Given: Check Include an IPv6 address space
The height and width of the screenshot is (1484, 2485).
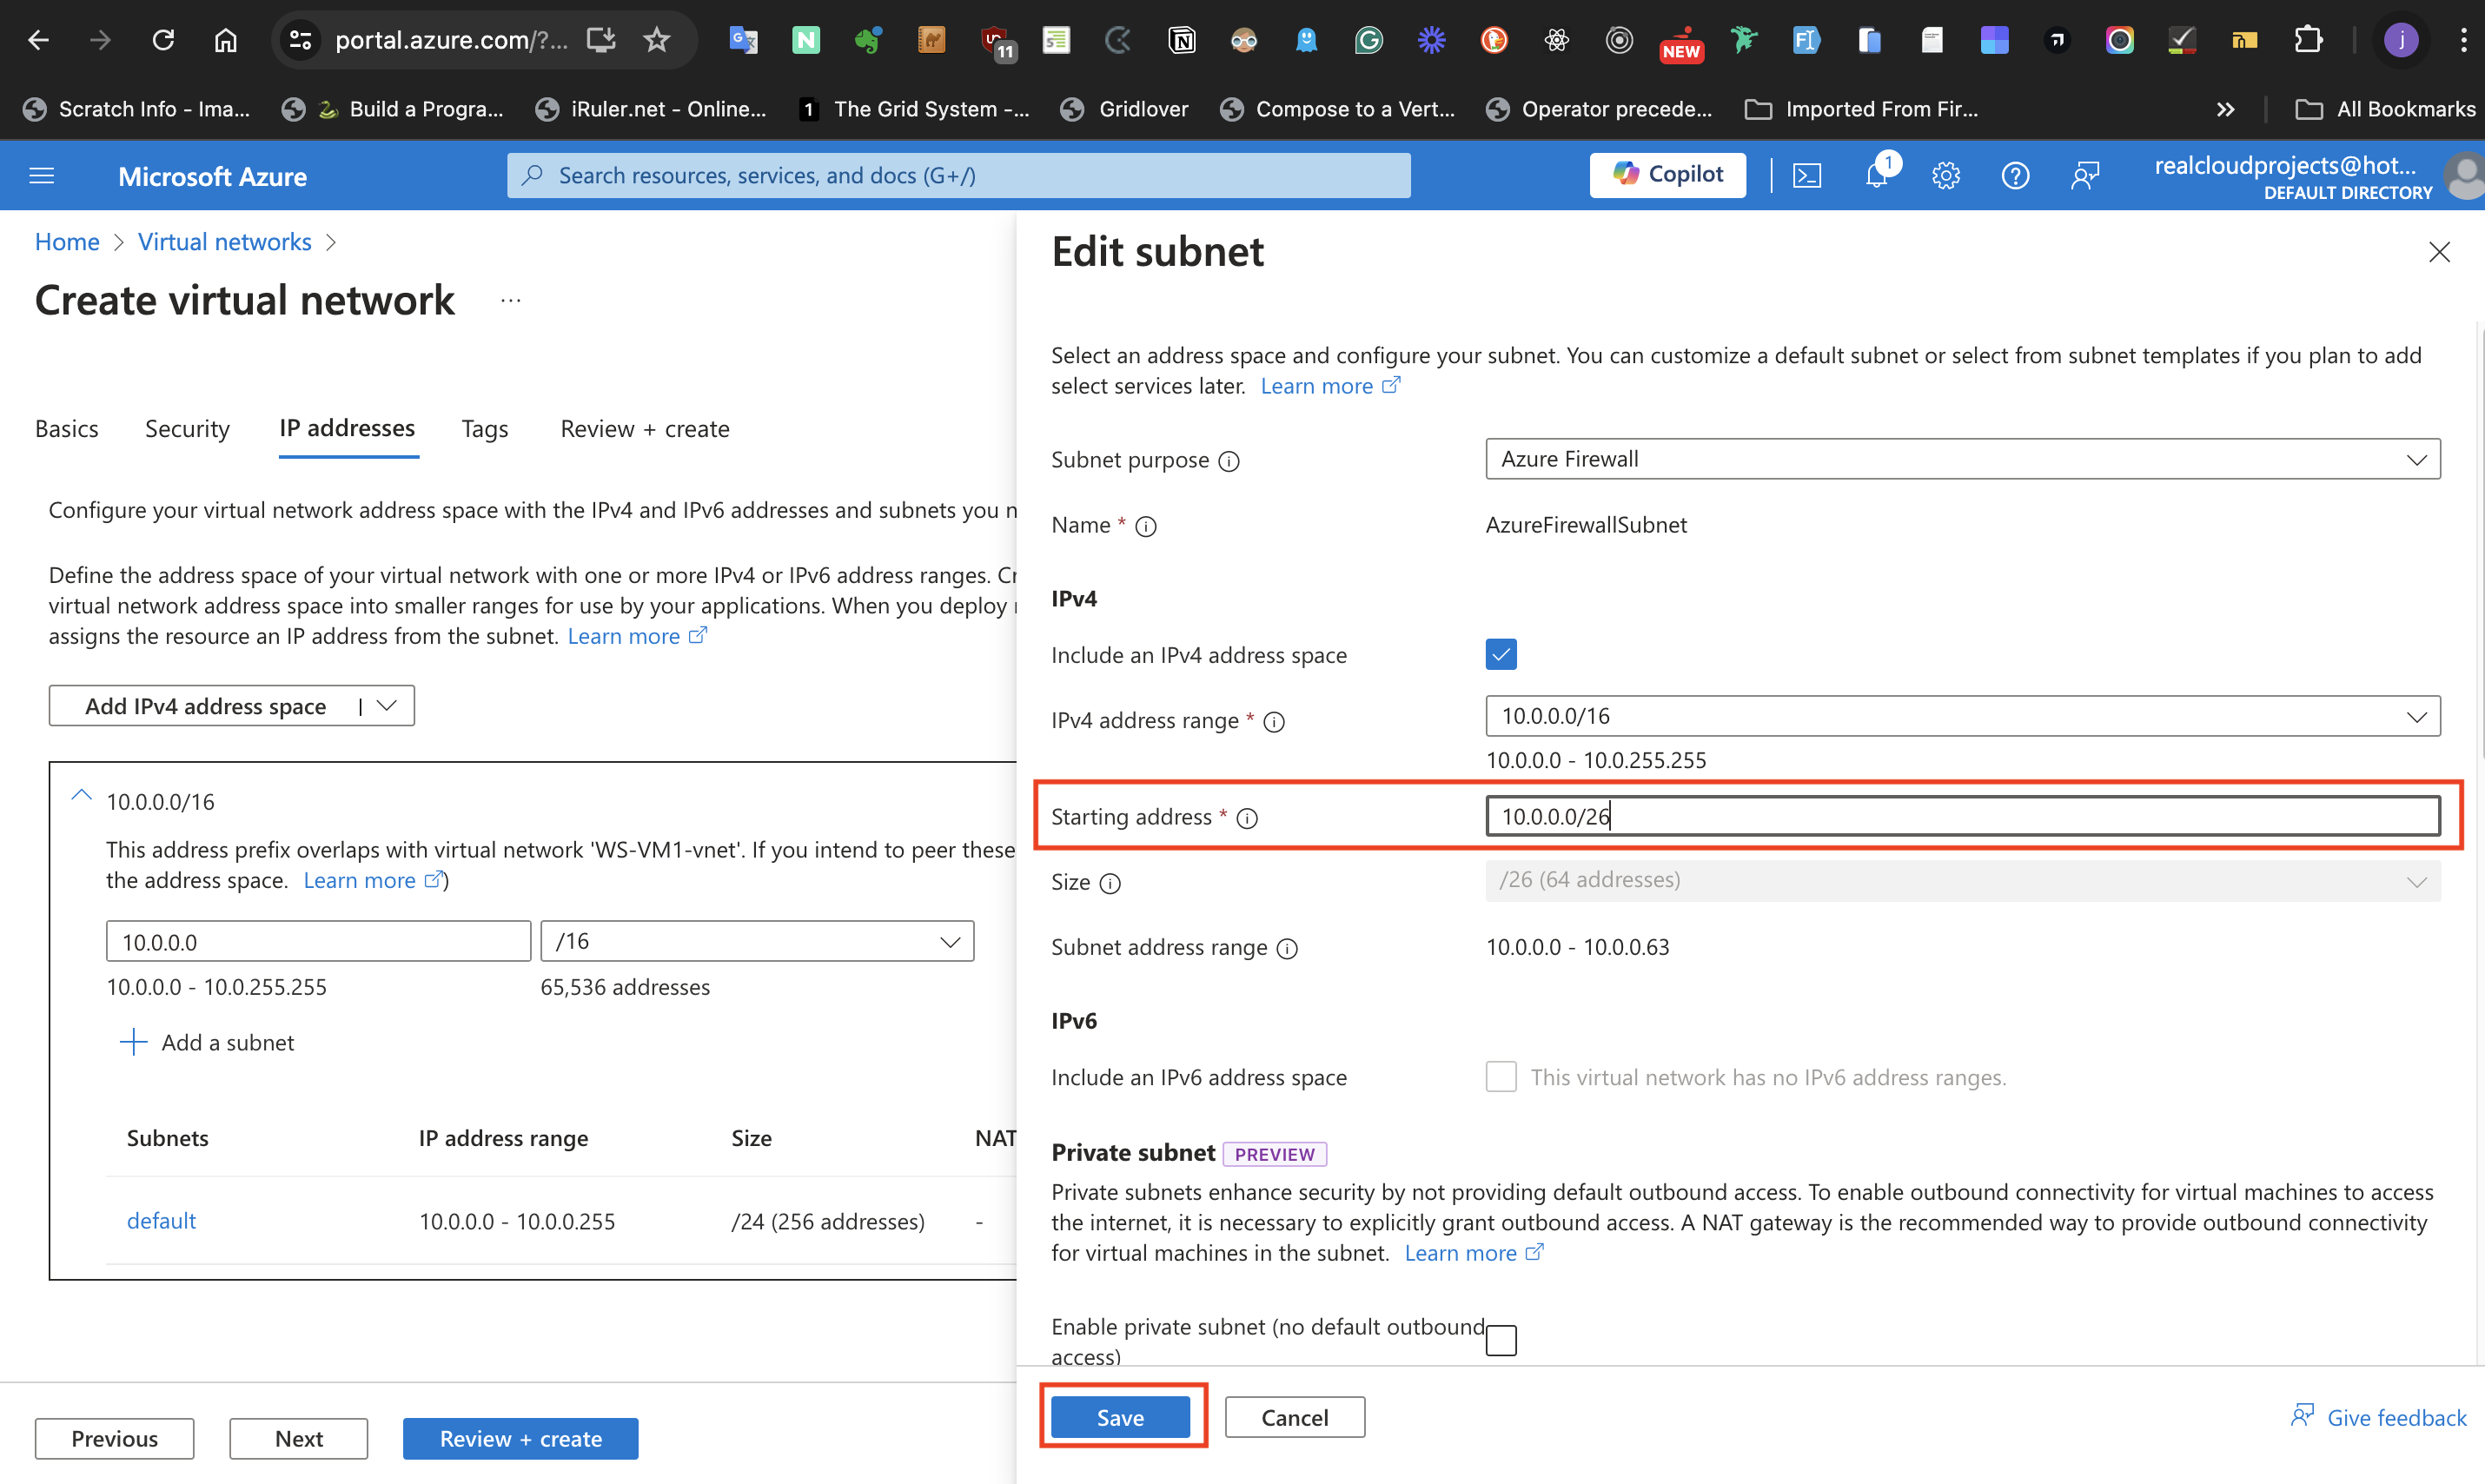Looking at the screenshot, I should (1501, 1077).
